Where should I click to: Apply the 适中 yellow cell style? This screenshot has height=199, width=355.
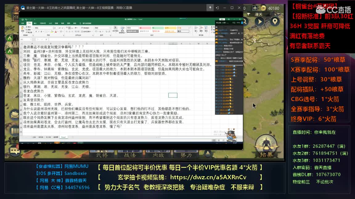pyautogui.click(x=170, y=28)
